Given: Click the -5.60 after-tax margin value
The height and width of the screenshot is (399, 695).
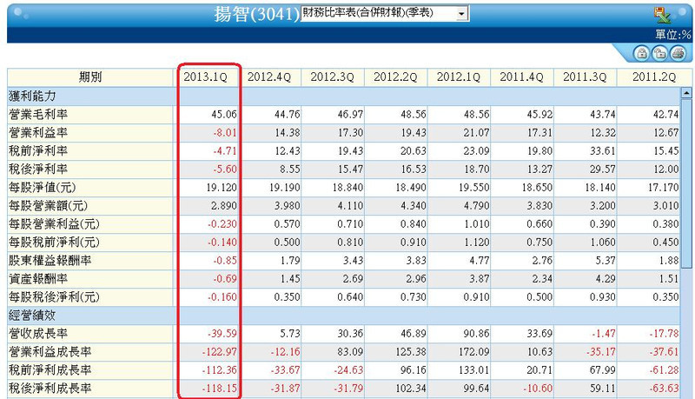Looking at the screenshot, I should pos(225,169).
